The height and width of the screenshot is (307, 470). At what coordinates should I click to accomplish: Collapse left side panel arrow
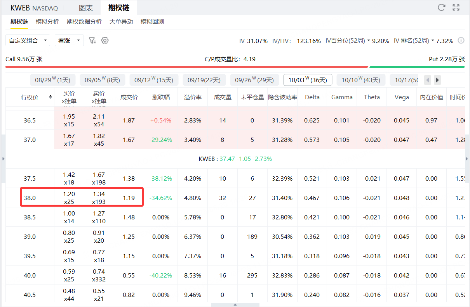[3, 159]
